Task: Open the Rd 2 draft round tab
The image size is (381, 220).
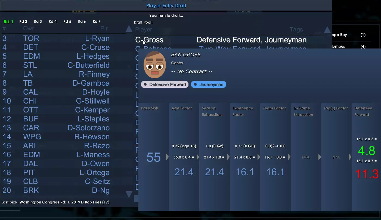Action: (23, 22)
